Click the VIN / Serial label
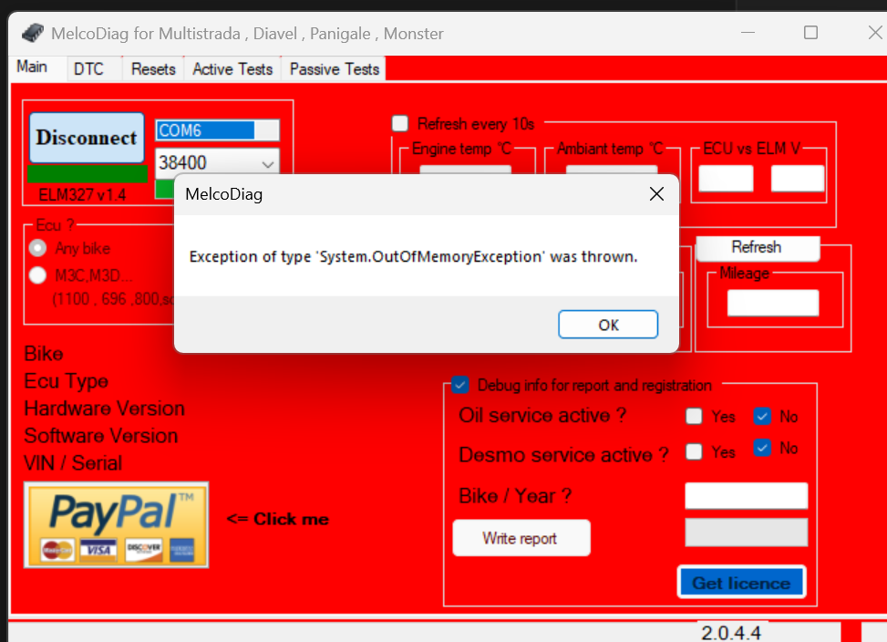This screenshot has height=642, width=887. pos(73,463)
